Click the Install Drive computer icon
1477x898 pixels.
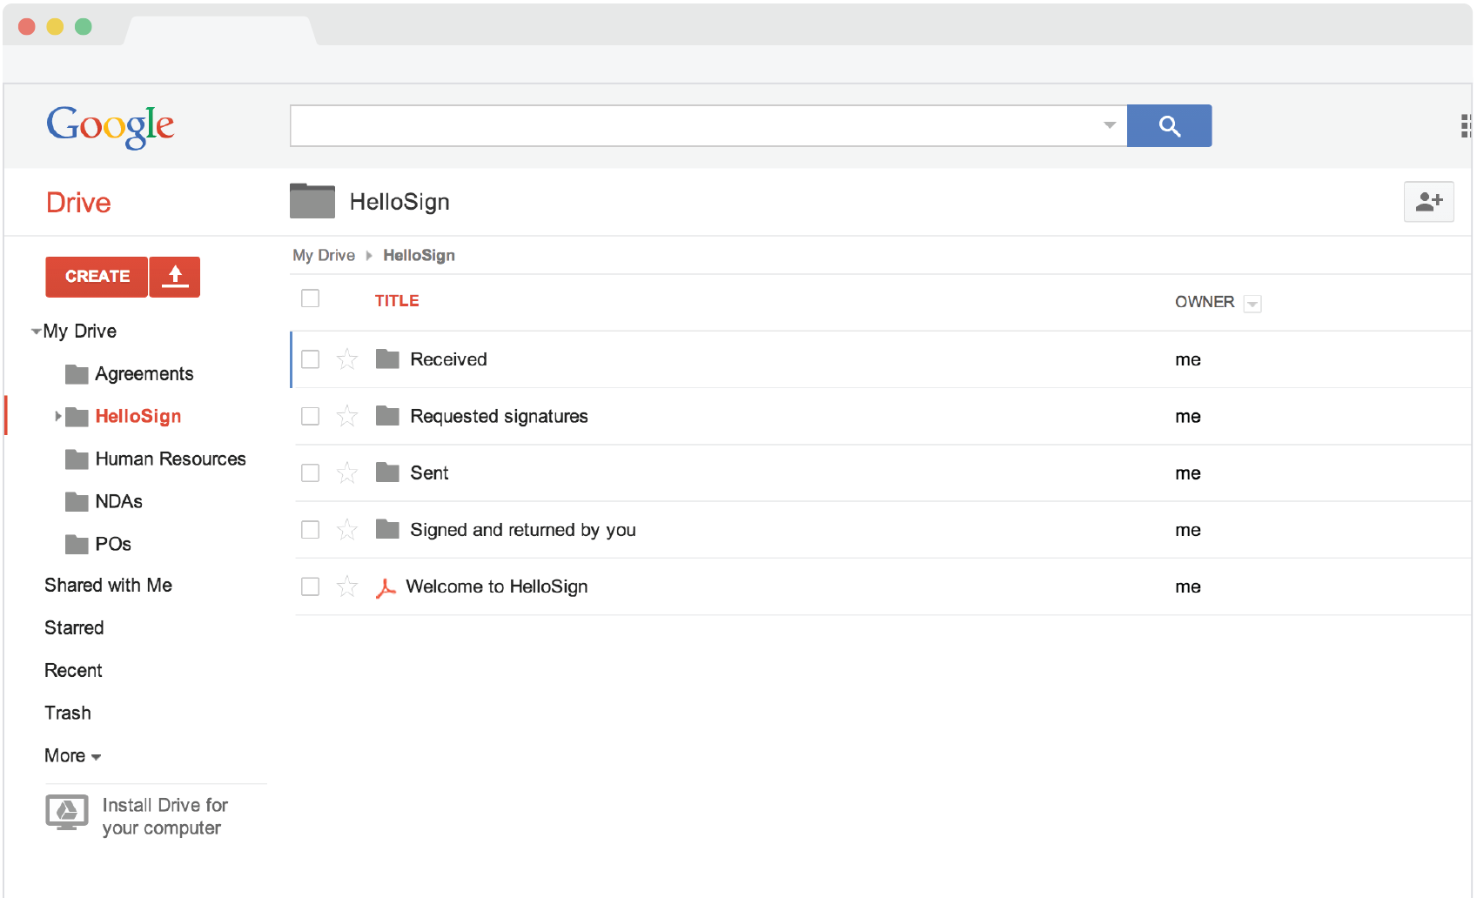pos(67,813)
